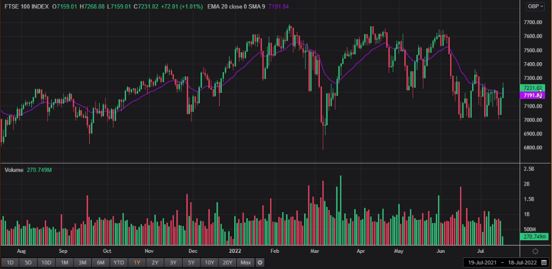The height and width of the screenshot is (269, 552).
Task: Switch to 3Y time range
Action: pyautogui.click(x=173, y=262)
